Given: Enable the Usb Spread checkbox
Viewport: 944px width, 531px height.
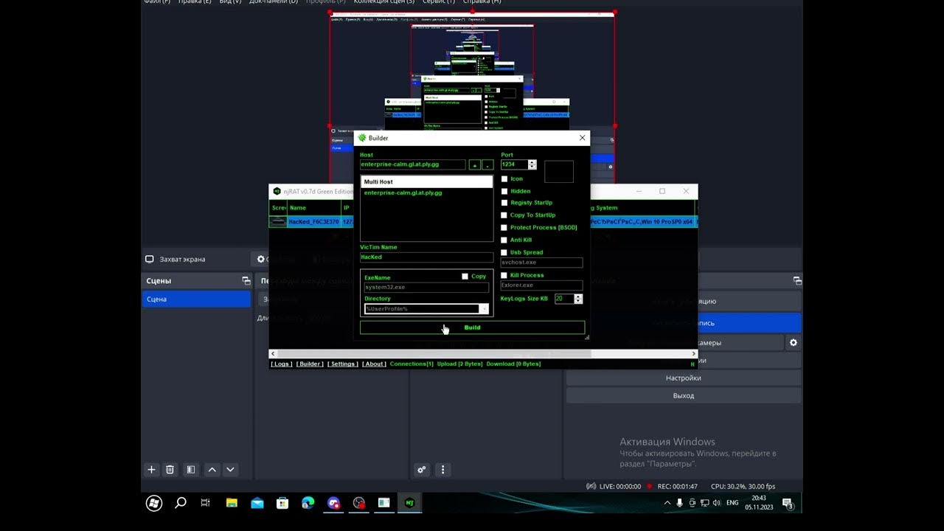Looking at the screenshot, I should pyautogui.click(x=504, y=252).
